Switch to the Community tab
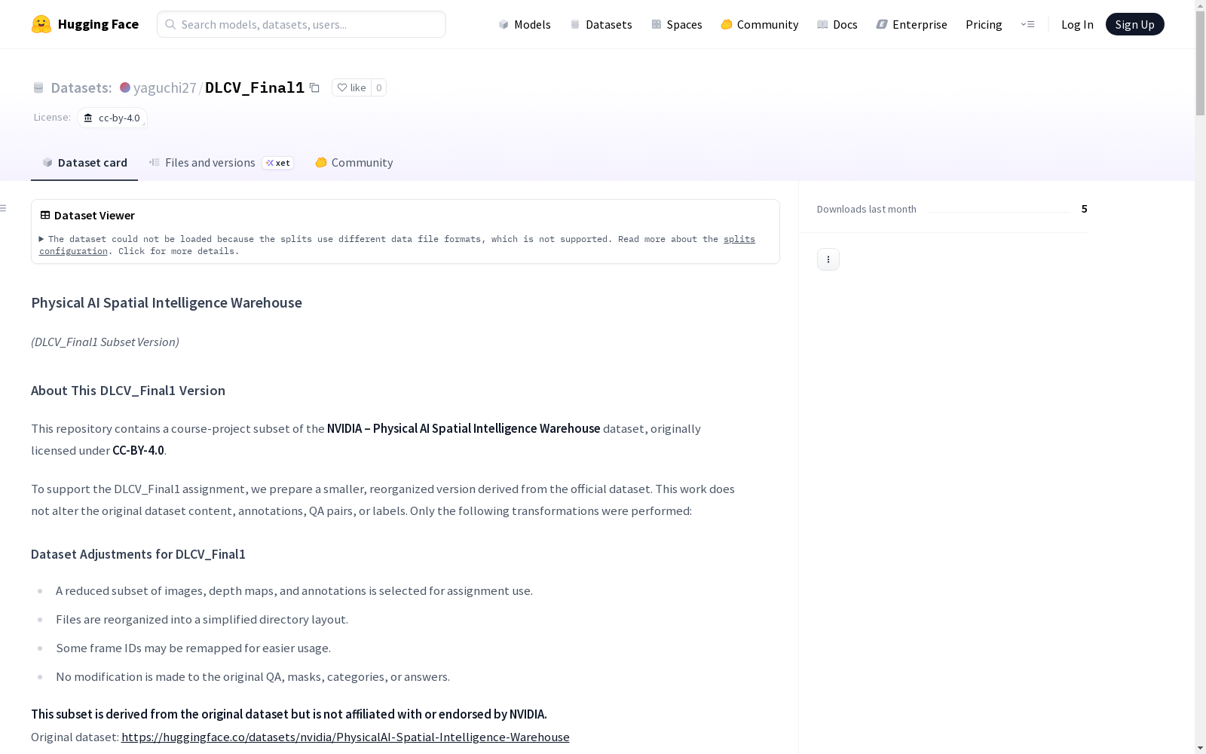This screenshot has width=1206, height=754. tap(354, 163)
